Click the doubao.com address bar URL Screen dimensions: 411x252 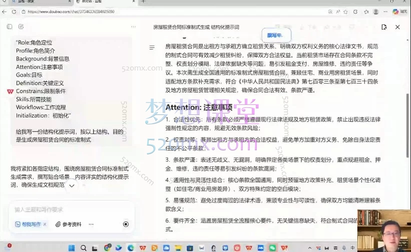(71, 12)
